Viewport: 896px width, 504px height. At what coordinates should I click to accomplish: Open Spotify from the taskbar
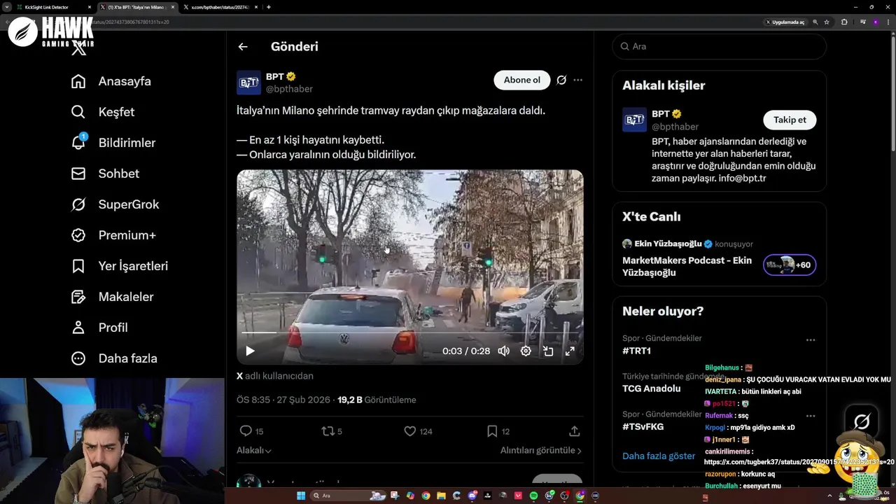tap(533, 496)
